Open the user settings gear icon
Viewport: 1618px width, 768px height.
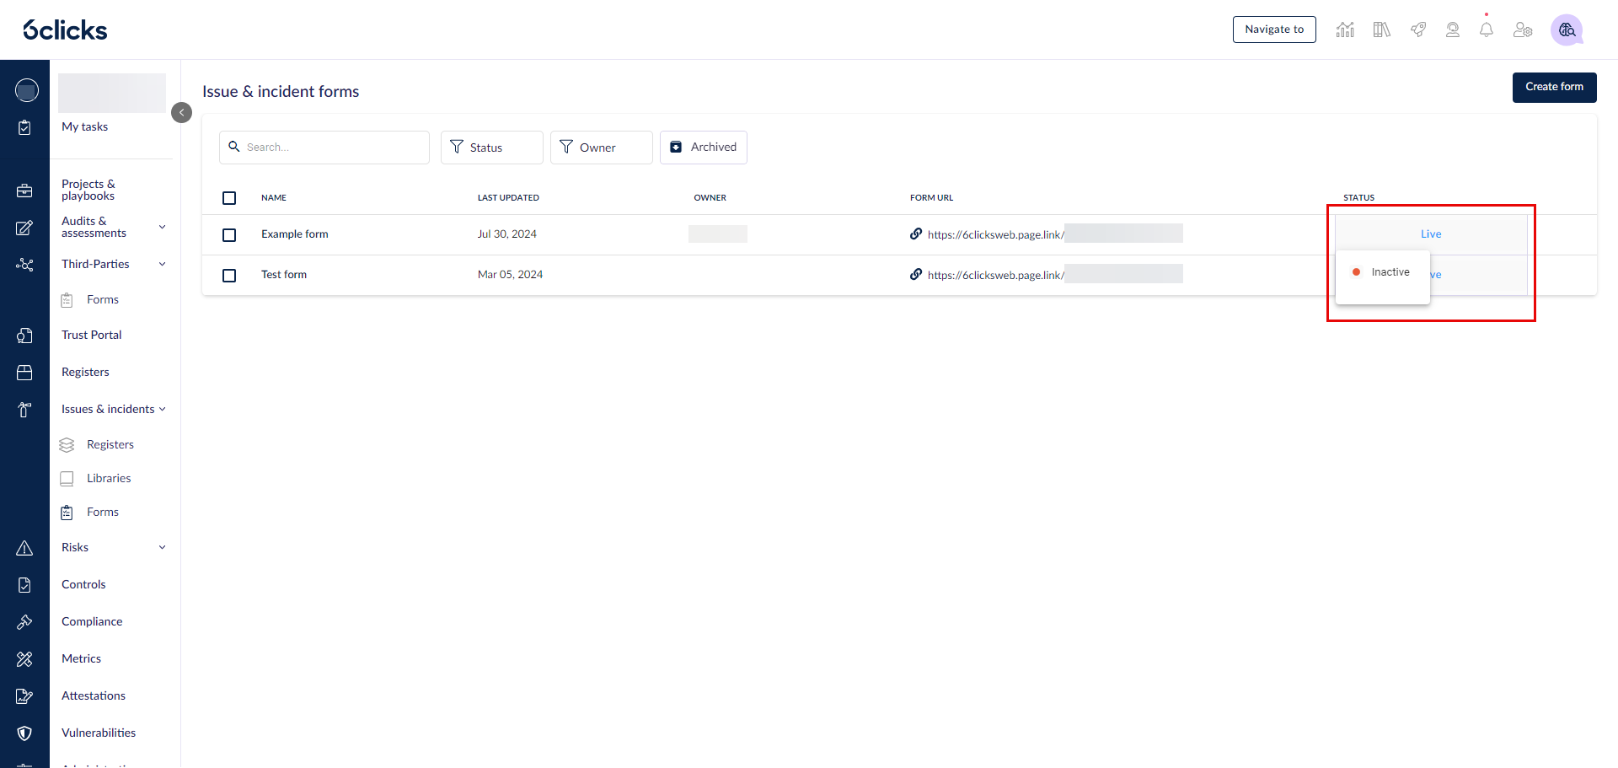click(1523, 30)
